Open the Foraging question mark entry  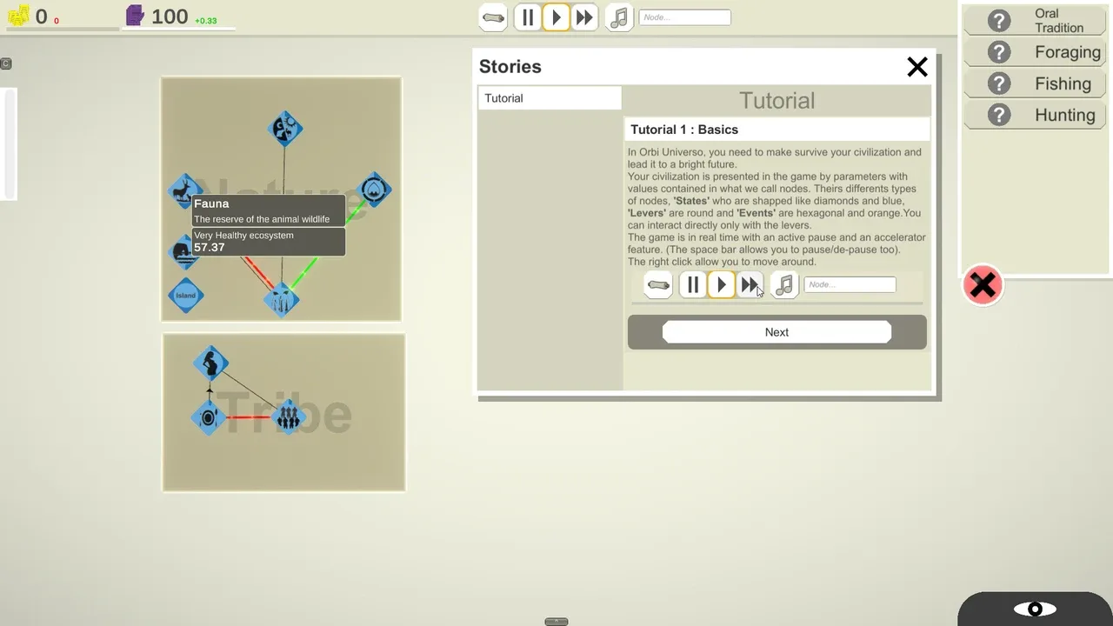pos(1035,52)
